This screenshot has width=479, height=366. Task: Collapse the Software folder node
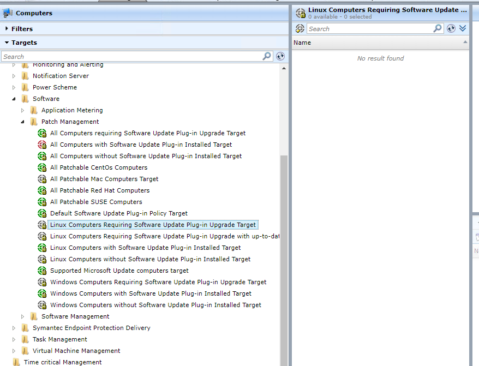pos(14,99)
